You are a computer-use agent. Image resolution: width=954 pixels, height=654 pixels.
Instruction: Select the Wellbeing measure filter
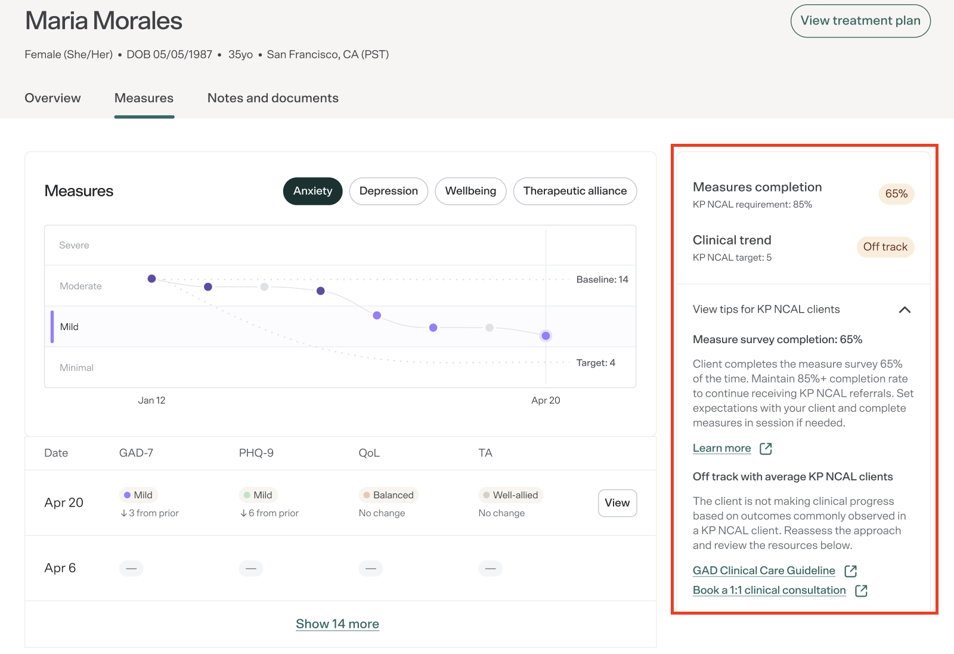click(470, 191)
